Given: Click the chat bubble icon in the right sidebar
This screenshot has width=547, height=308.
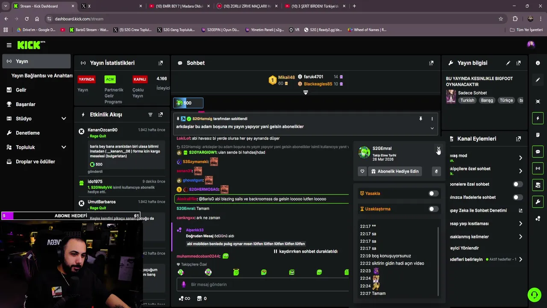Looking at the screenshot, I should (538, 151).
